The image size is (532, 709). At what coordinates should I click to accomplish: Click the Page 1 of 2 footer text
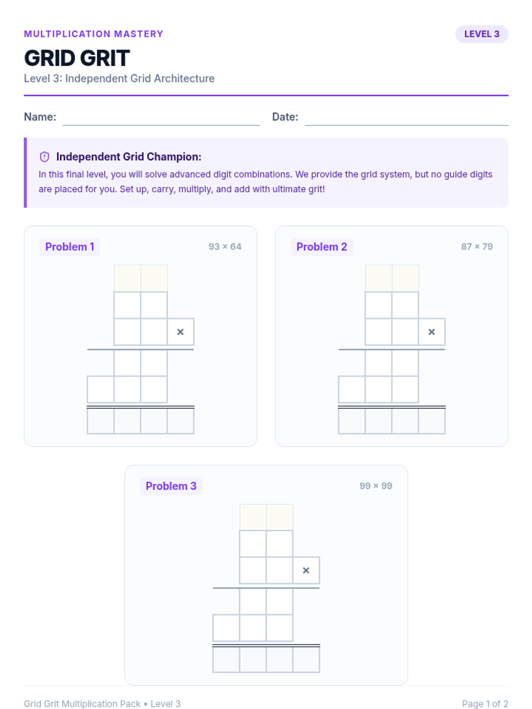[x=485, y=704]
